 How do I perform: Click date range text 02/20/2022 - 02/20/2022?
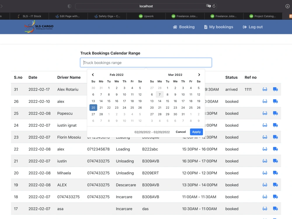click(152, 132)
